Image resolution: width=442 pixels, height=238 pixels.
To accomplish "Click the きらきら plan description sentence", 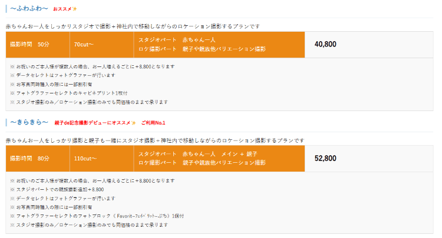I will point(155,140).
